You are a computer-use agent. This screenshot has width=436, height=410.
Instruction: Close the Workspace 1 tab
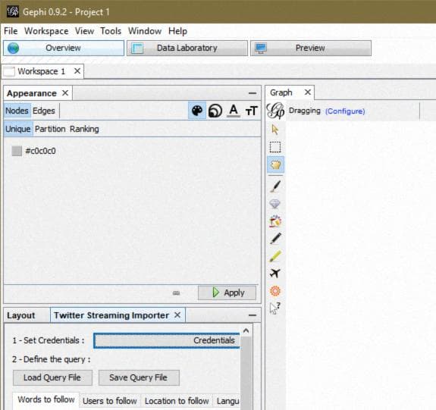[77, 71]
